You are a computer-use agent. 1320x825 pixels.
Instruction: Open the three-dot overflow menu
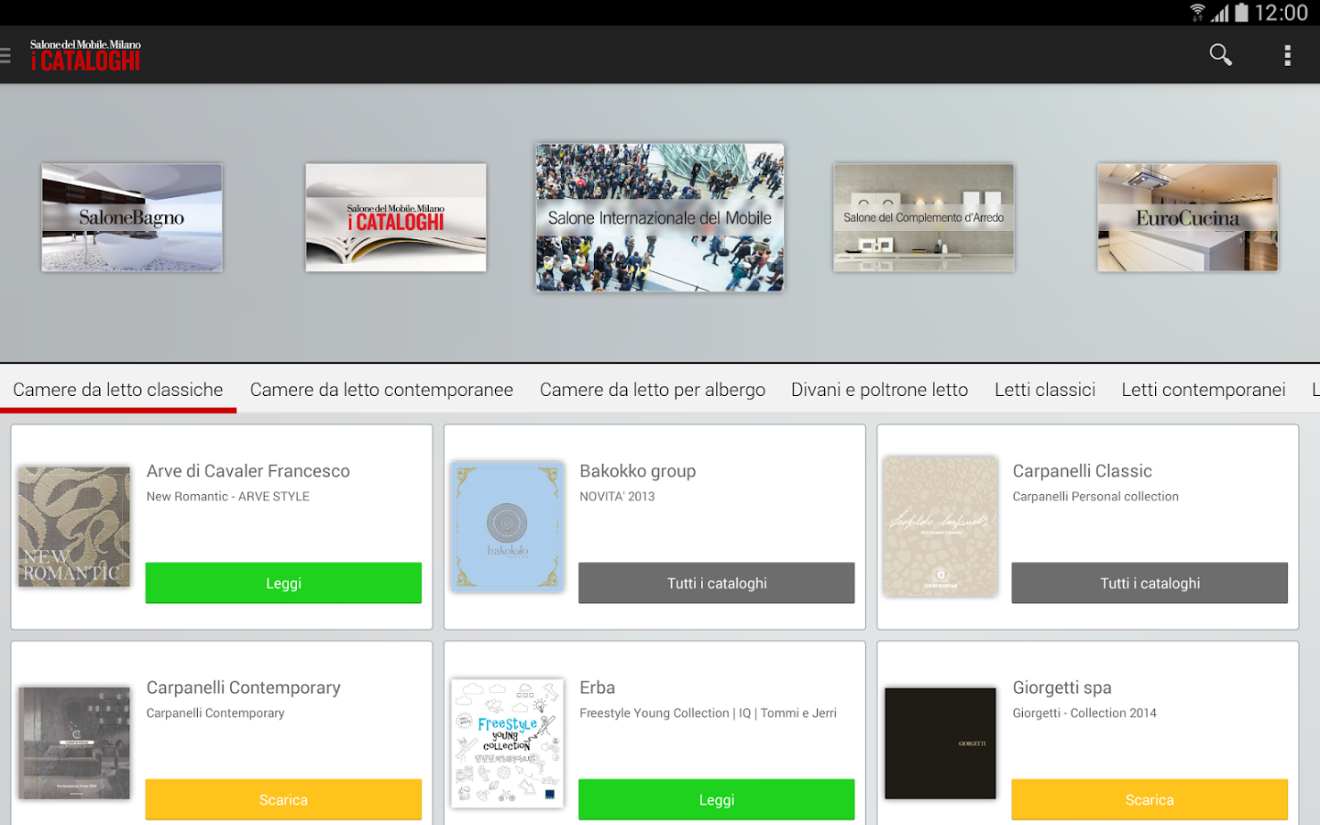click(x=1287, y=55)
